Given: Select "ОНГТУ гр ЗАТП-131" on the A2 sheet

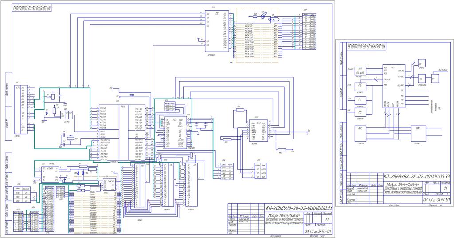Looking at the screenshot, I should click(318, 231).
